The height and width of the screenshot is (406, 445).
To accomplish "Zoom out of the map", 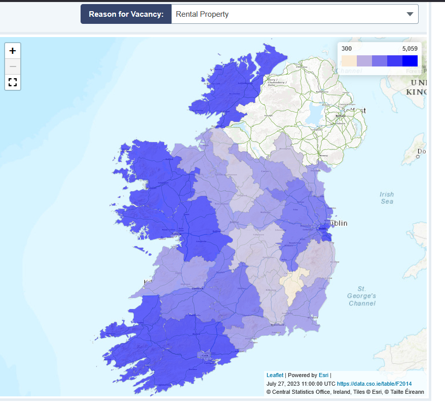I will tap(13, 66).
